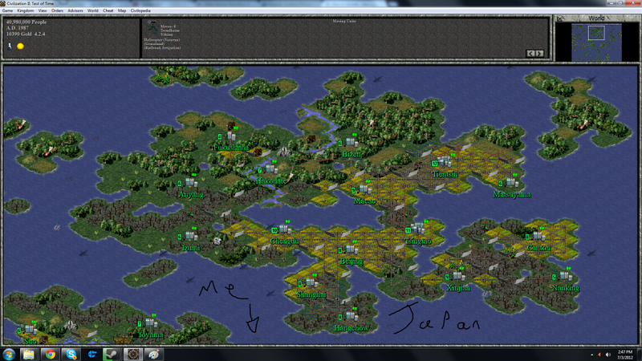Viewport: 642px width, 361px height.
Task: Open the Advisors menu
Action: 75,10
